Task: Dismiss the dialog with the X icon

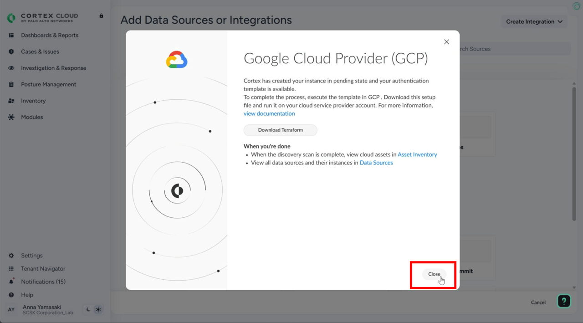Action: tap(446, 42)
